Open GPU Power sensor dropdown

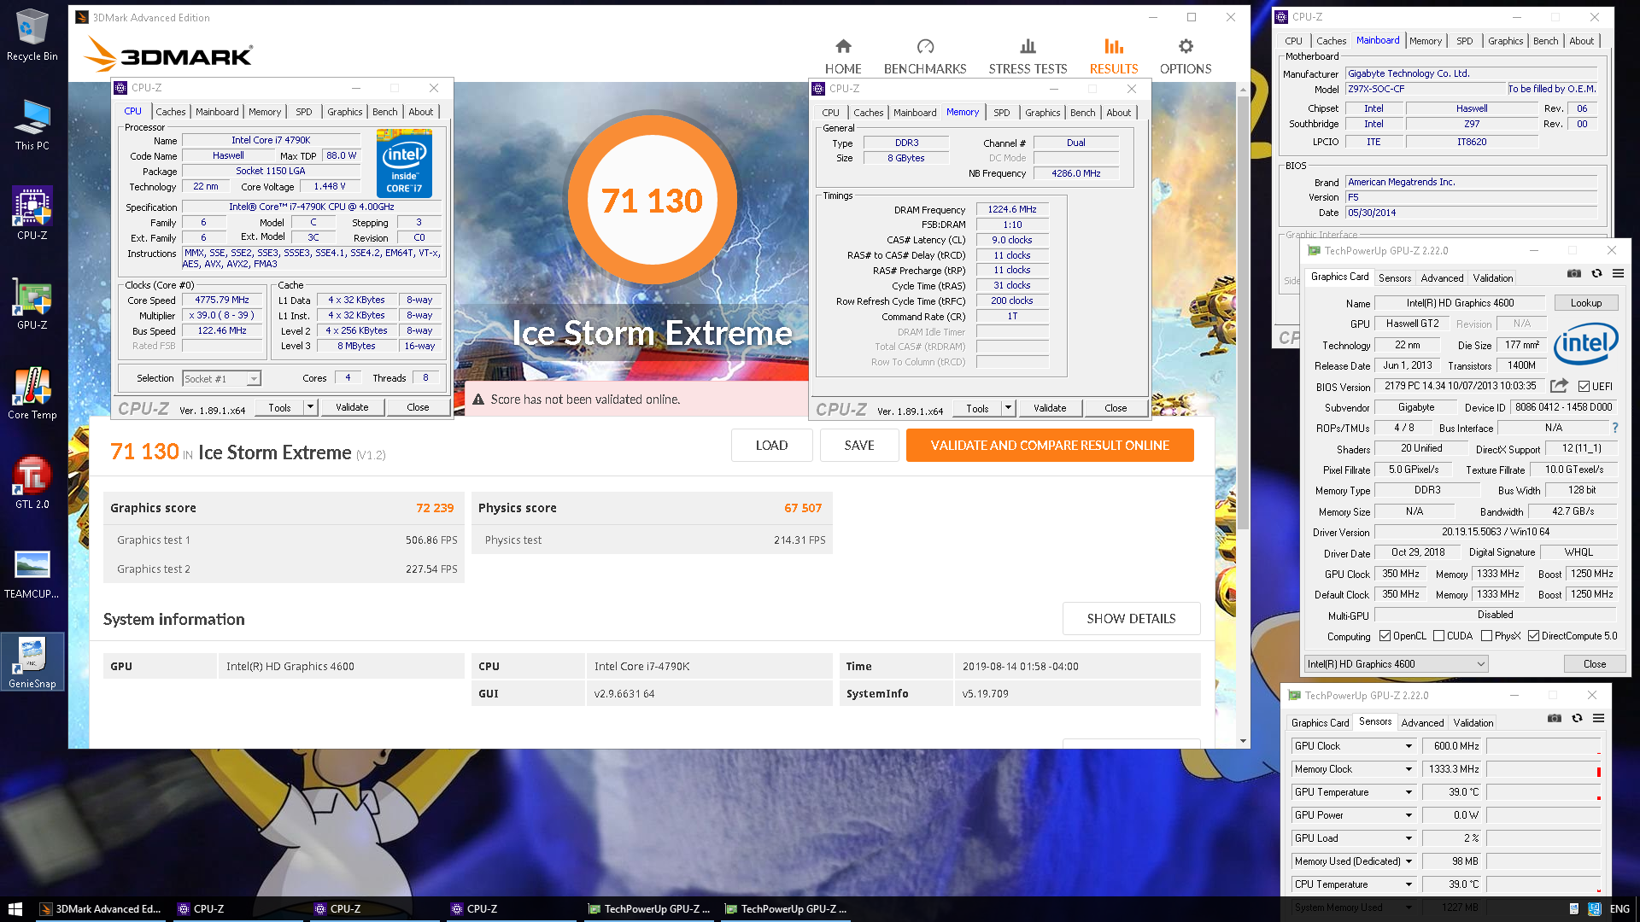point(1409,815)
